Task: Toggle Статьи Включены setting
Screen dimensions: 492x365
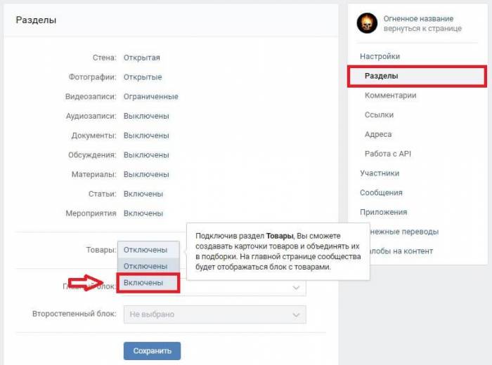Action: tap(143, 194)
